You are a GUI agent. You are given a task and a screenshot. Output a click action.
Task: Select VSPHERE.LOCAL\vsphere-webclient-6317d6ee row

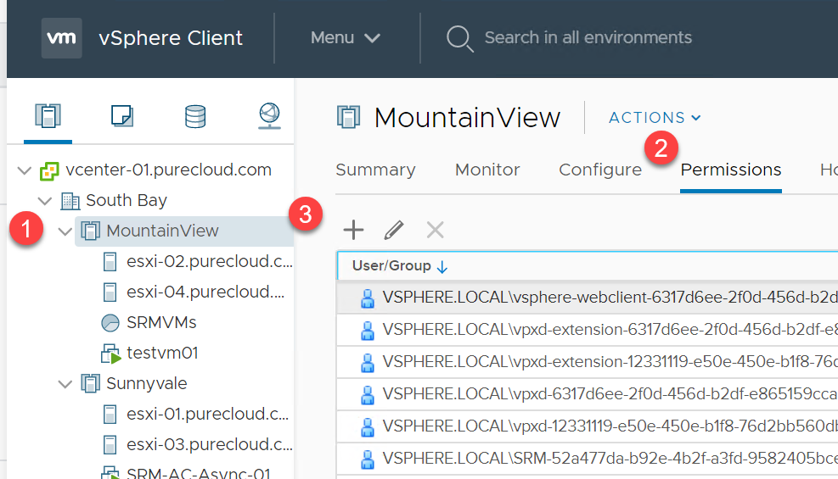pyautogui.click(x=588, y=298)
